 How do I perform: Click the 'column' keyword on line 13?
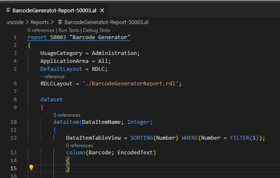click(76, 152)
